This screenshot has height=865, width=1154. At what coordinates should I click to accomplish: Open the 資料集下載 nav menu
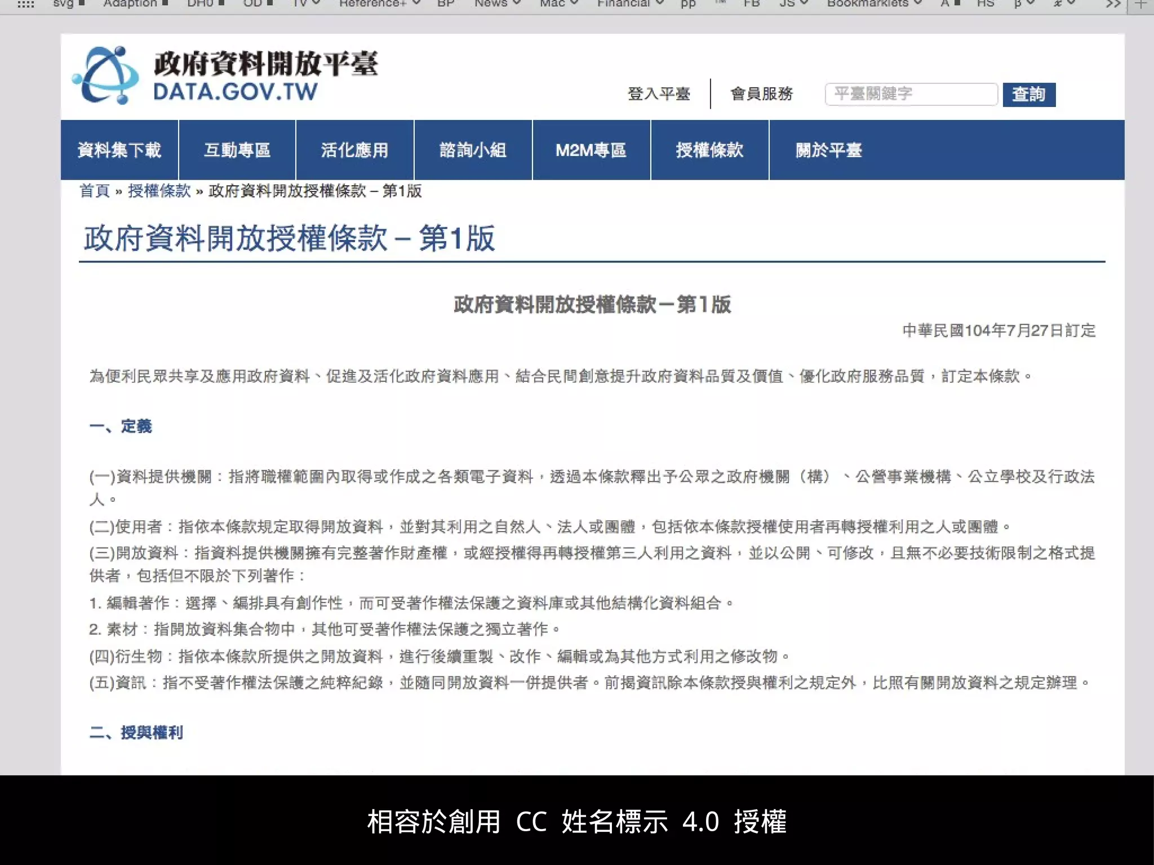pyautogui.click(x=119, y=150)
